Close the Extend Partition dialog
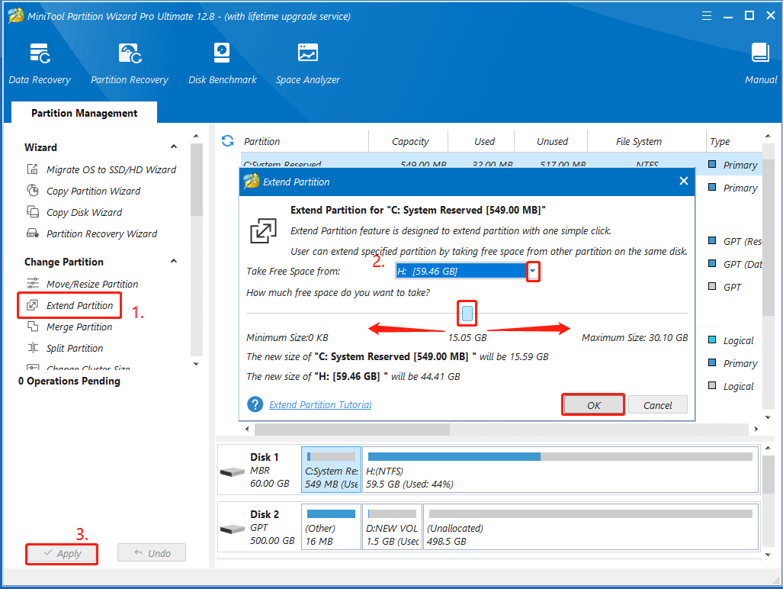Image resolution: width=783 pixels, height=589 pixels. 684,181
